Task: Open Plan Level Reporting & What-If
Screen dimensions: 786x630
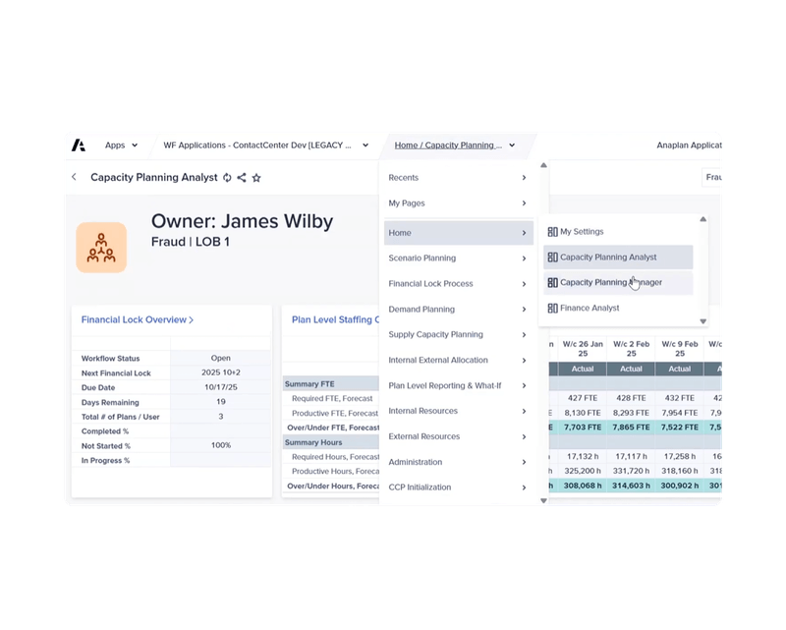Action: coord(459,385)
